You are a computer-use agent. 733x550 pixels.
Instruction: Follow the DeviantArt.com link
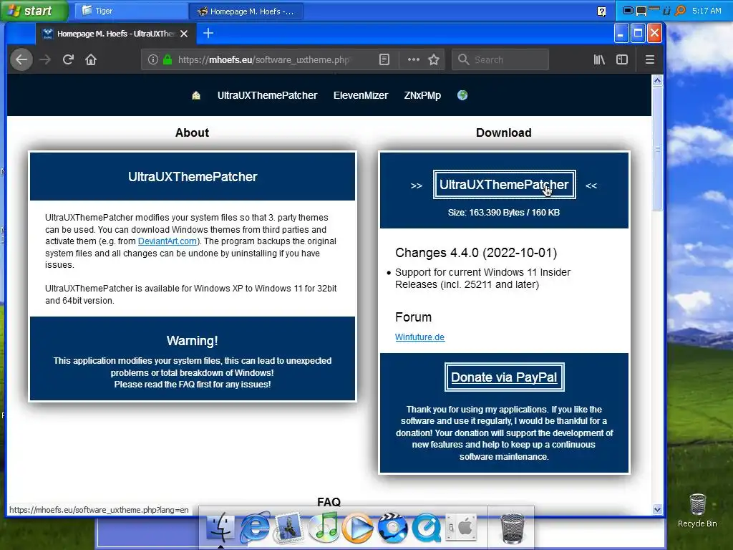click(168, 241)
